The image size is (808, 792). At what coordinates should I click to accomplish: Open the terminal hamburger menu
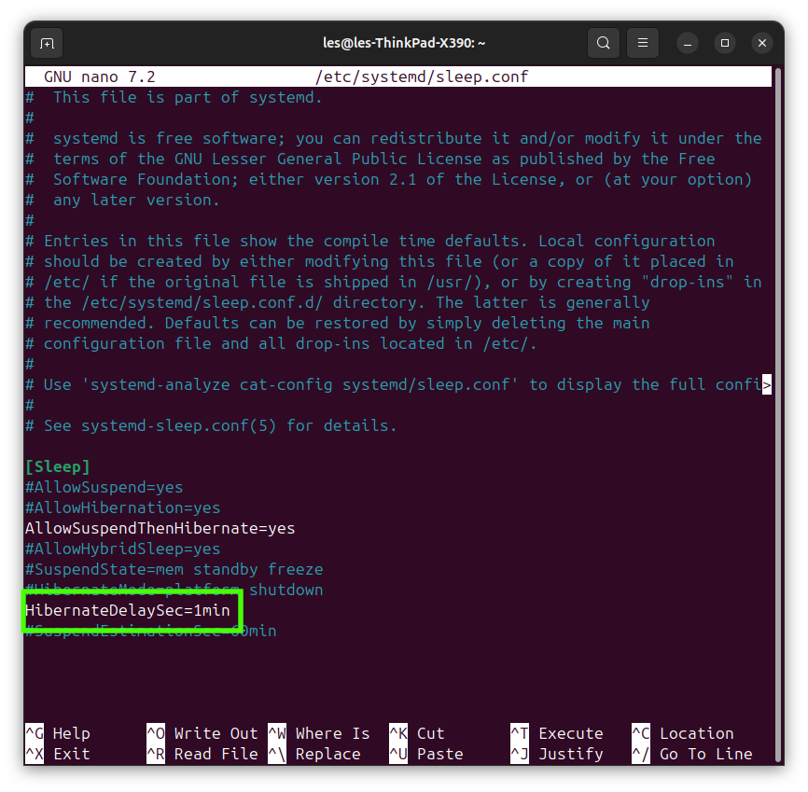[642, 43]
